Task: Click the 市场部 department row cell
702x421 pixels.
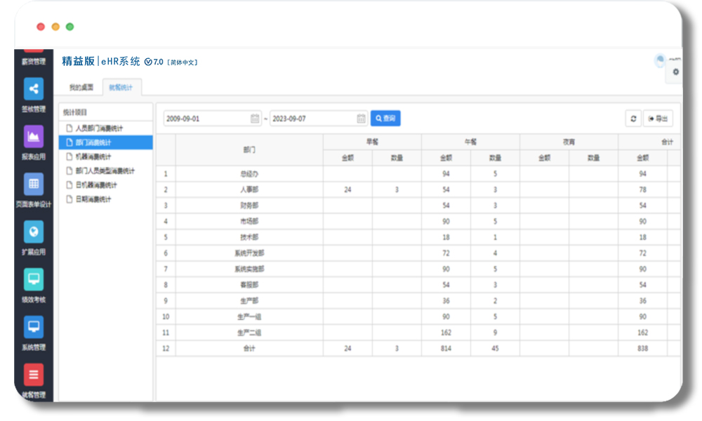Action: [249, 222]
